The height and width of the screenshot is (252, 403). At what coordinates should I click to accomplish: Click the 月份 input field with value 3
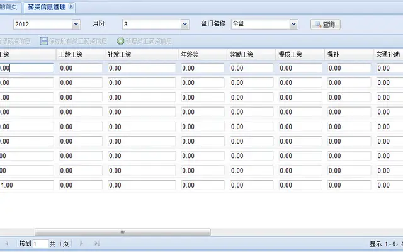tap(152, 24)
